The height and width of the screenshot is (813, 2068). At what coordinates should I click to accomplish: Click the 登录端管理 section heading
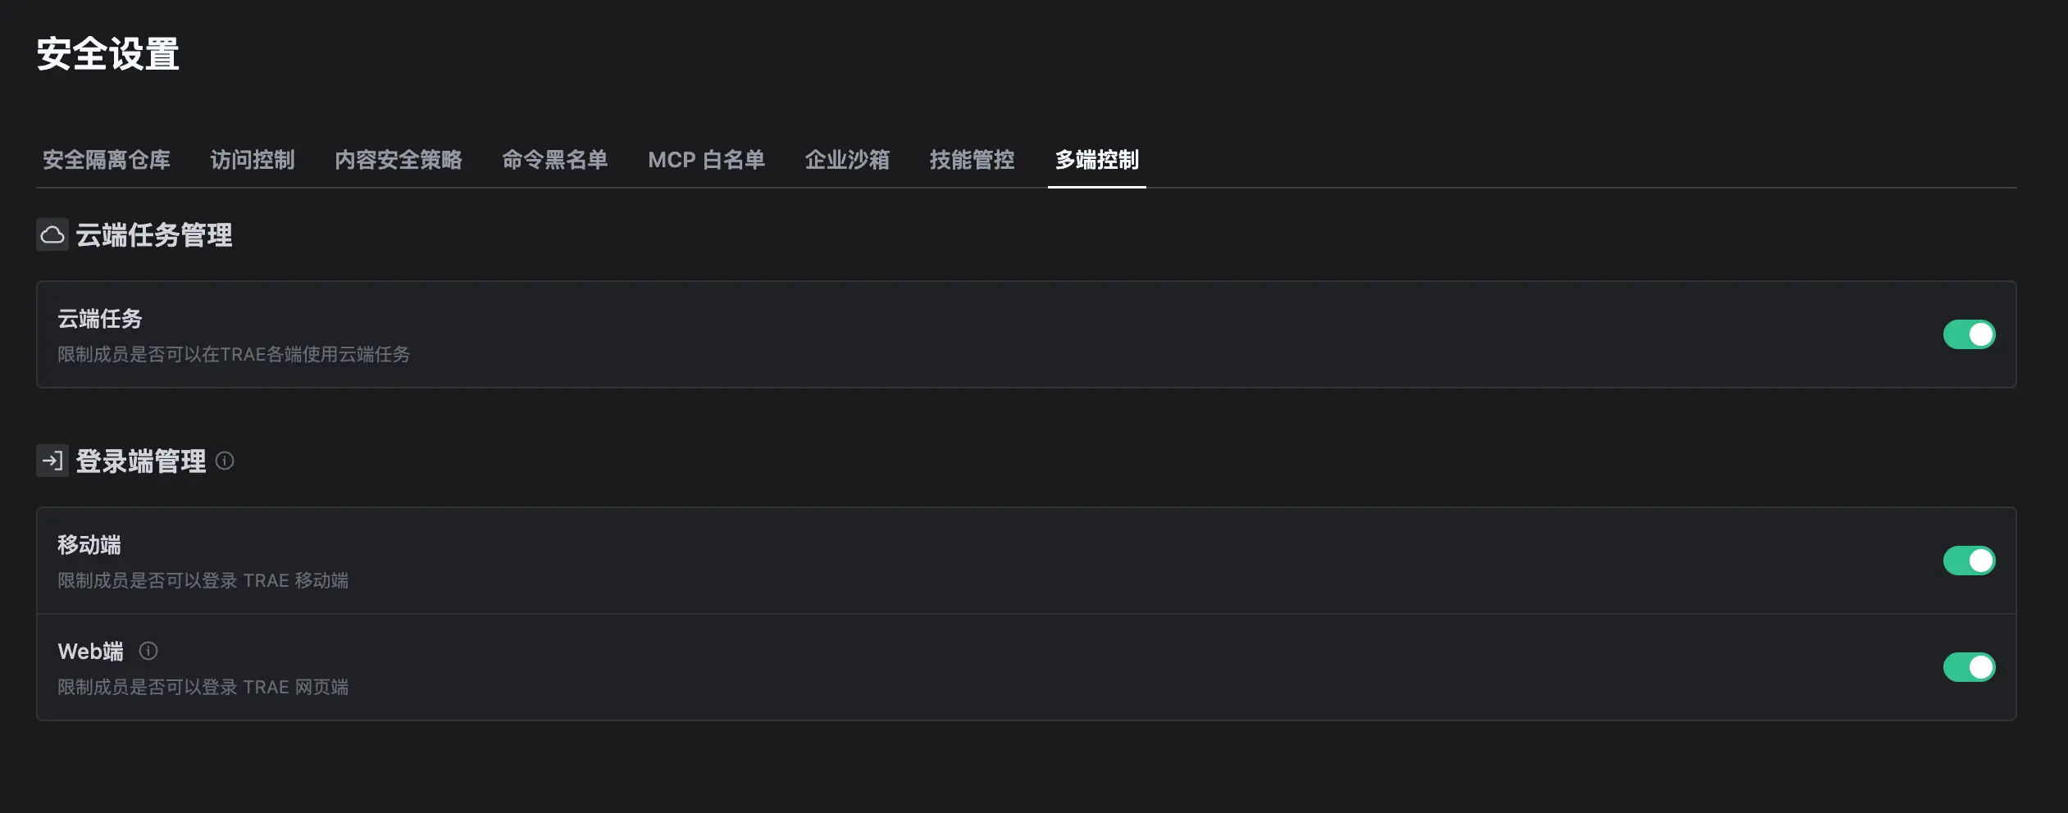141,461
